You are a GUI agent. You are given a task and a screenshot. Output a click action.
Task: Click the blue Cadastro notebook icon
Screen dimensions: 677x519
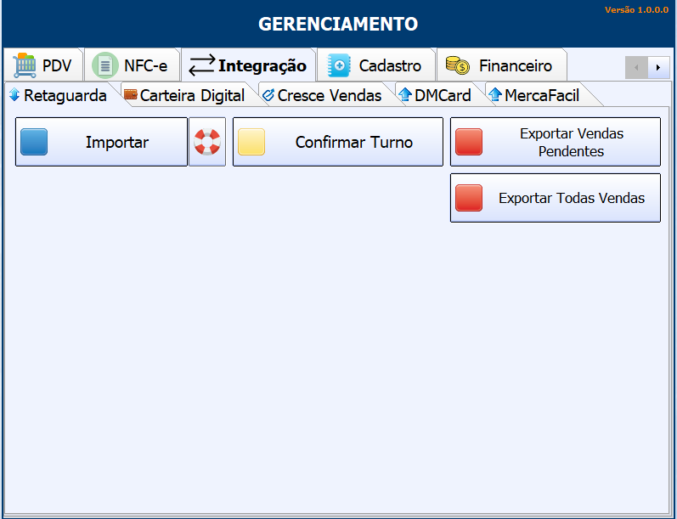coord(339,65)
